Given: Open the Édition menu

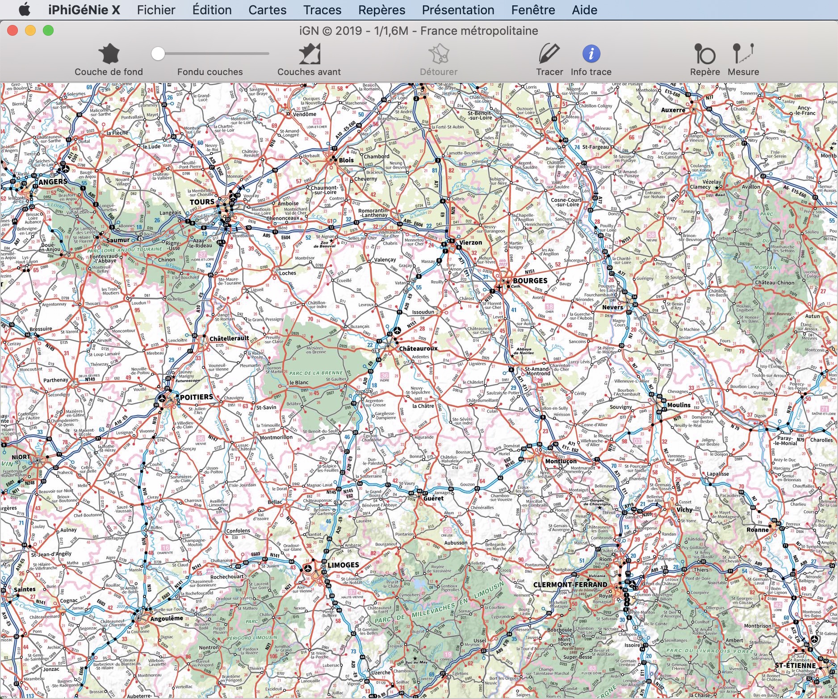Looking at the screenshot, I should [x=212, y=10].
